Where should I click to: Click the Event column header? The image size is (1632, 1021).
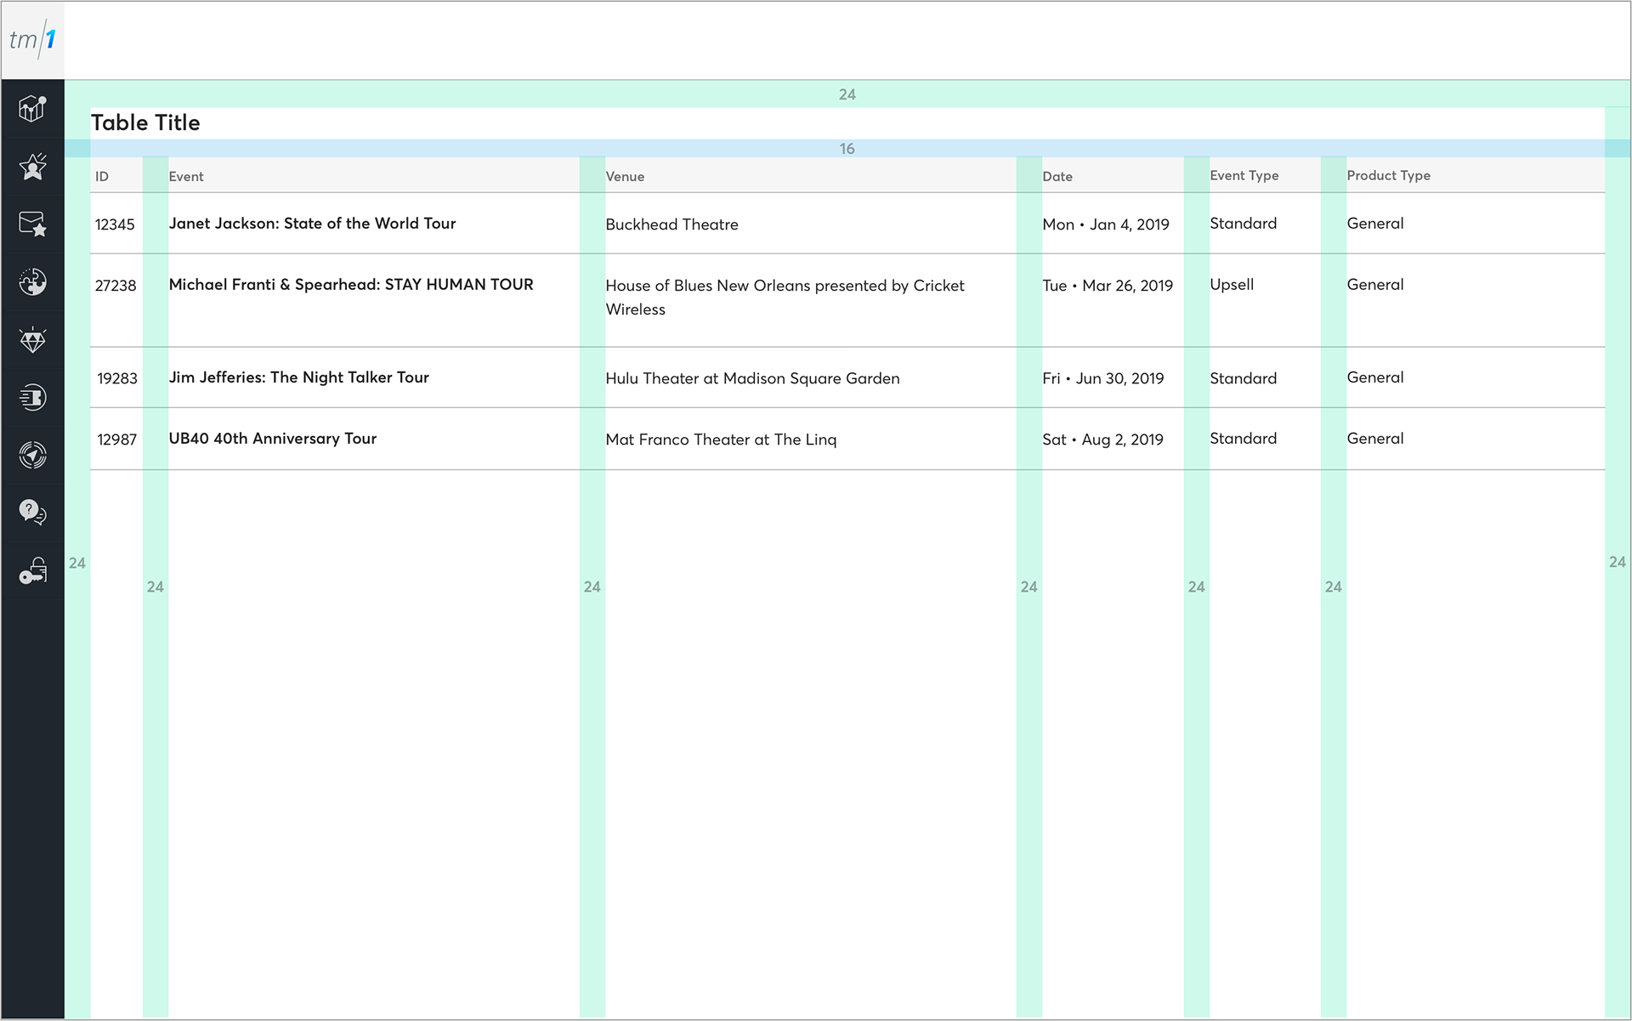[x=186, y=177]
